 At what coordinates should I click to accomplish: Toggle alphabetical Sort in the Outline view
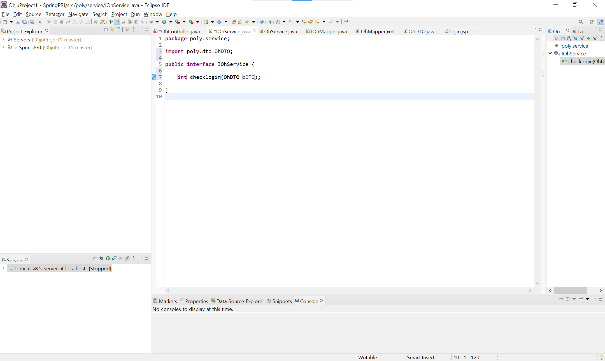point(569,38)
